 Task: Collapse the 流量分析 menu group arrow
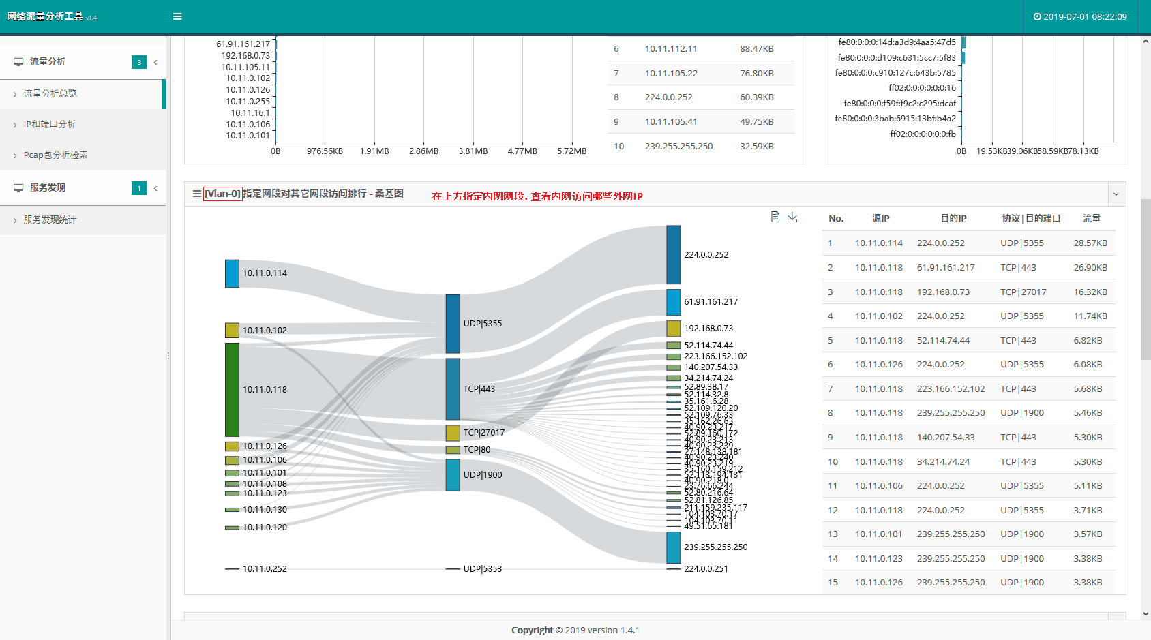coord(155,62)
